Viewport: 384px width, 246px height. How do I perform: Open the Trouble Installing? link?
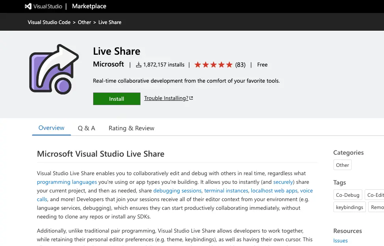166,98
